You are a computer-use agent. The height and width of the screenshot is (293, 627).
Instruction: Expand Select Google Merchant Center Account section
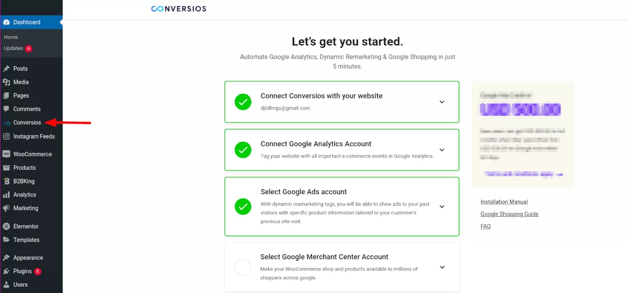coord(442,267)
